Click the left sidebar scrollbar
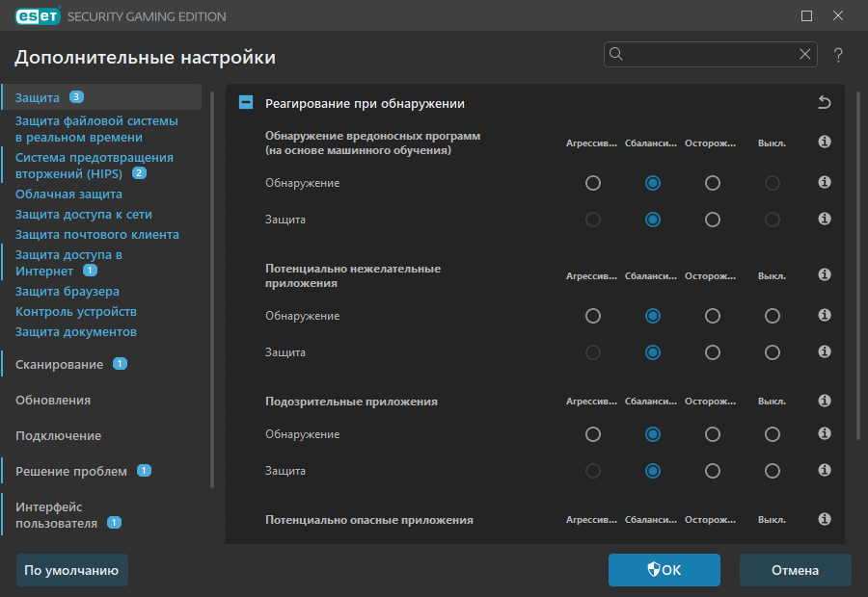This screenshot has width=868, height=597. click(x=212, y=290)
